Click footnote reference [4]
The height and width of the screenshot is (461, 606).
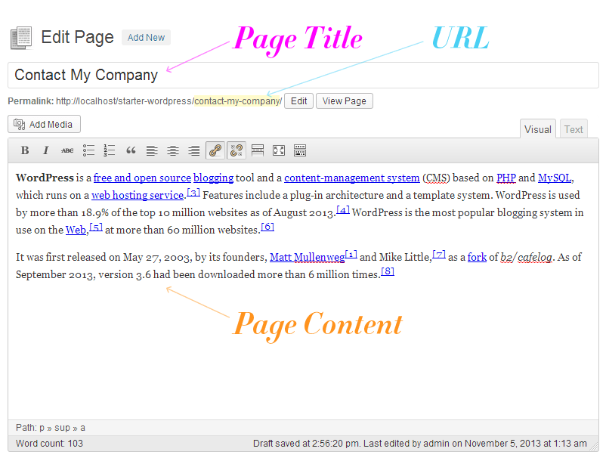pyautogui.click(x=343, y=209)
